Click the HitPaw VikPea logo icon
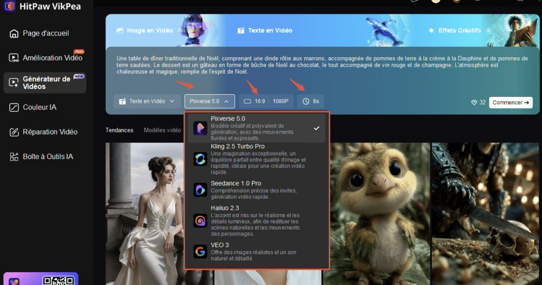 pos(9,6)
